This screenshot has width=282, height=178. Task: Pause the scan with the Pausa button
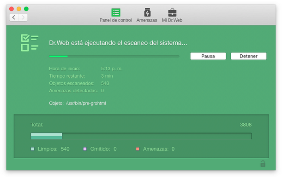click(208, 56)
